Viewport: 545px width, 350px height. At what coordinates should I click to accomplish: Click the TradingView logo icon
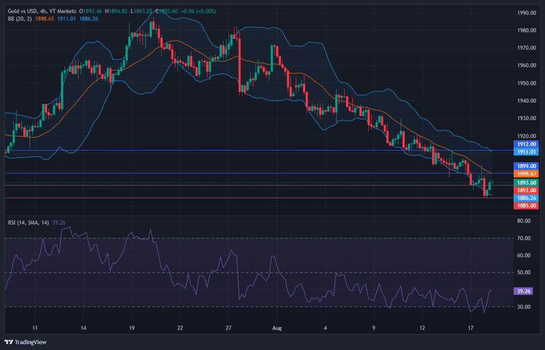click(8, 342)
